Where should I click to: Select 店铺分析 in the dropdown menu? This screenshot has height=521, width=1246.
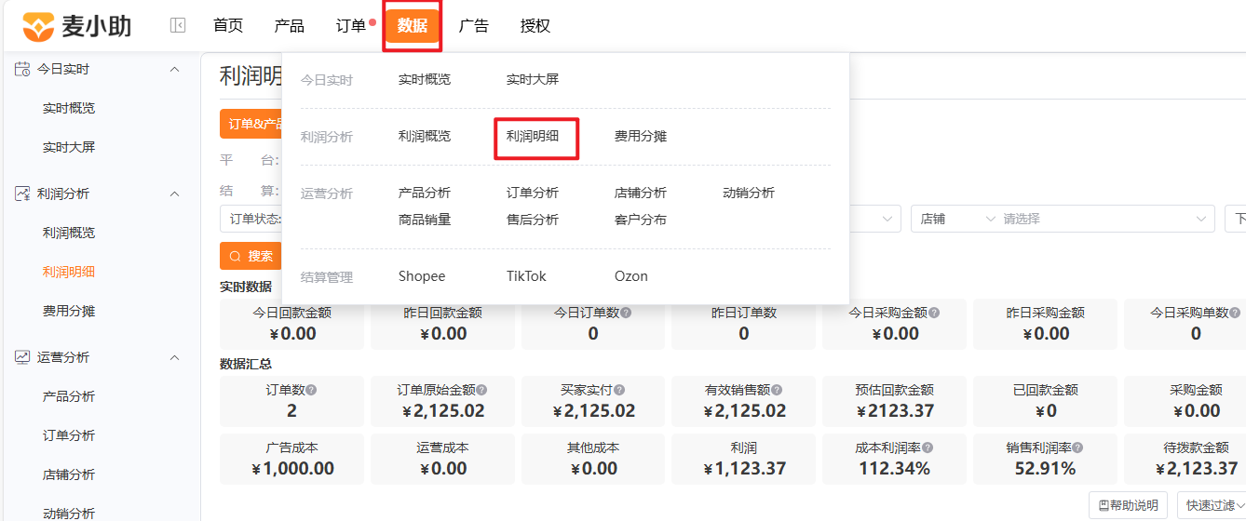click(x=641, y=194)
